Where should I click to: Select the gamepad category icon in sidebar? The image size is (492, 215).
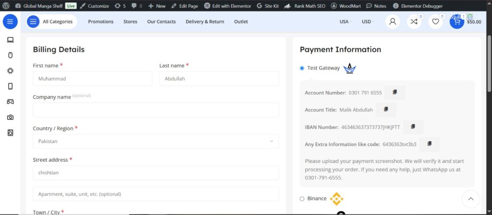click(x=11, y=102)
